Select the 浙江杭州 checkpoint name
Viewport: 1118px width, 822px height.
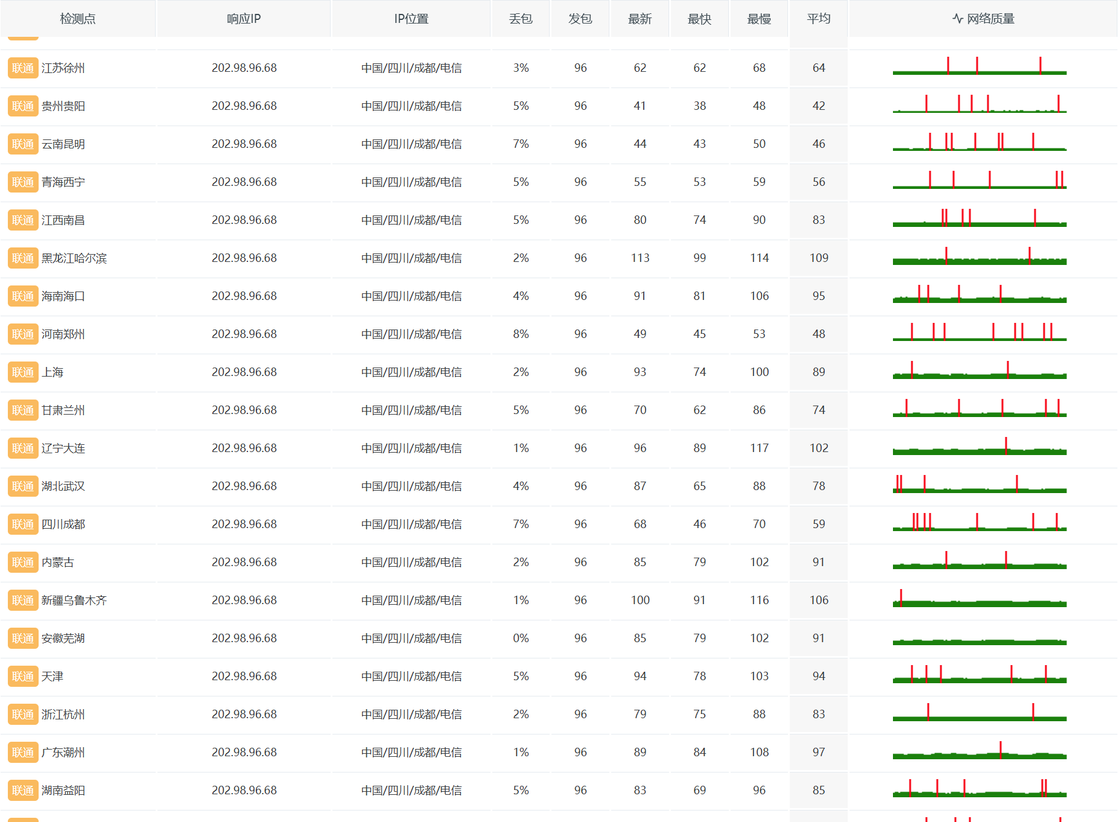[x=63, y=715]
